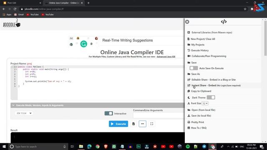Open Task View on taskbar
The height and width of the screenshot is (150, 267).
72,146
